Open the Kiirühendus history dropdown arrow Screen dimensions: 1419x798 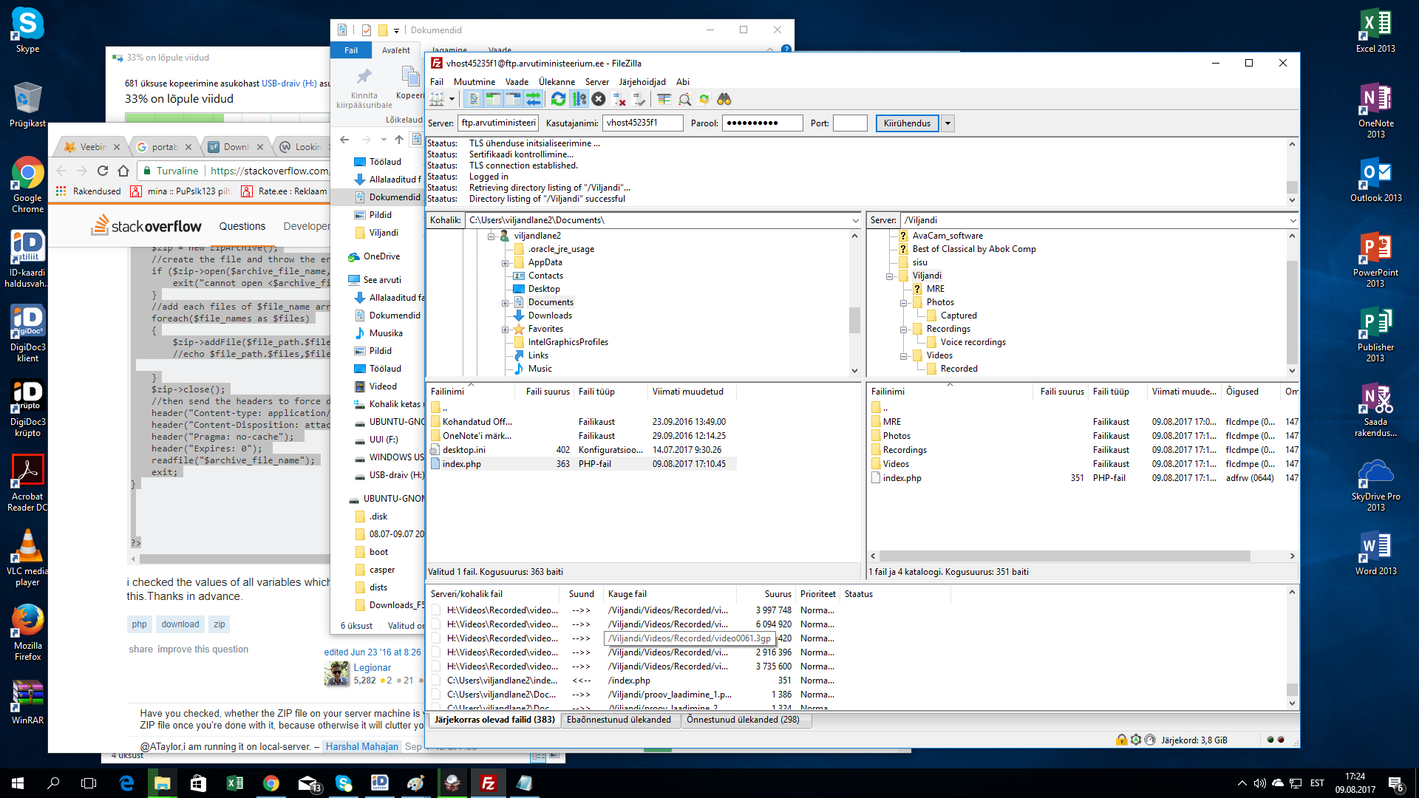tap(947, 123)
